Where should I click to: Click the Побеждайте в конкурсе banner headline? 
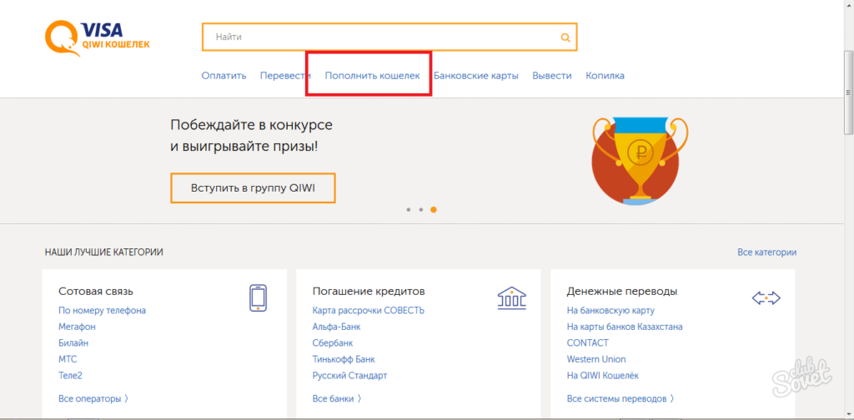[252, 136]
